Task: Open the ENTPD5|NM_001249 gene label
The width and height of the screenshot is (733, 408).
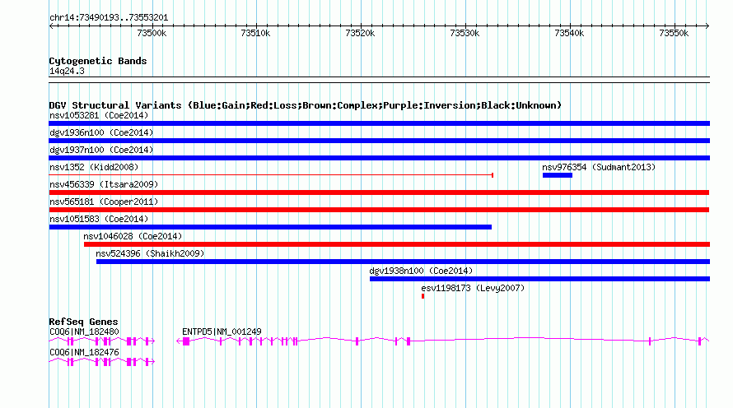Action: click(x=222, y=331)
